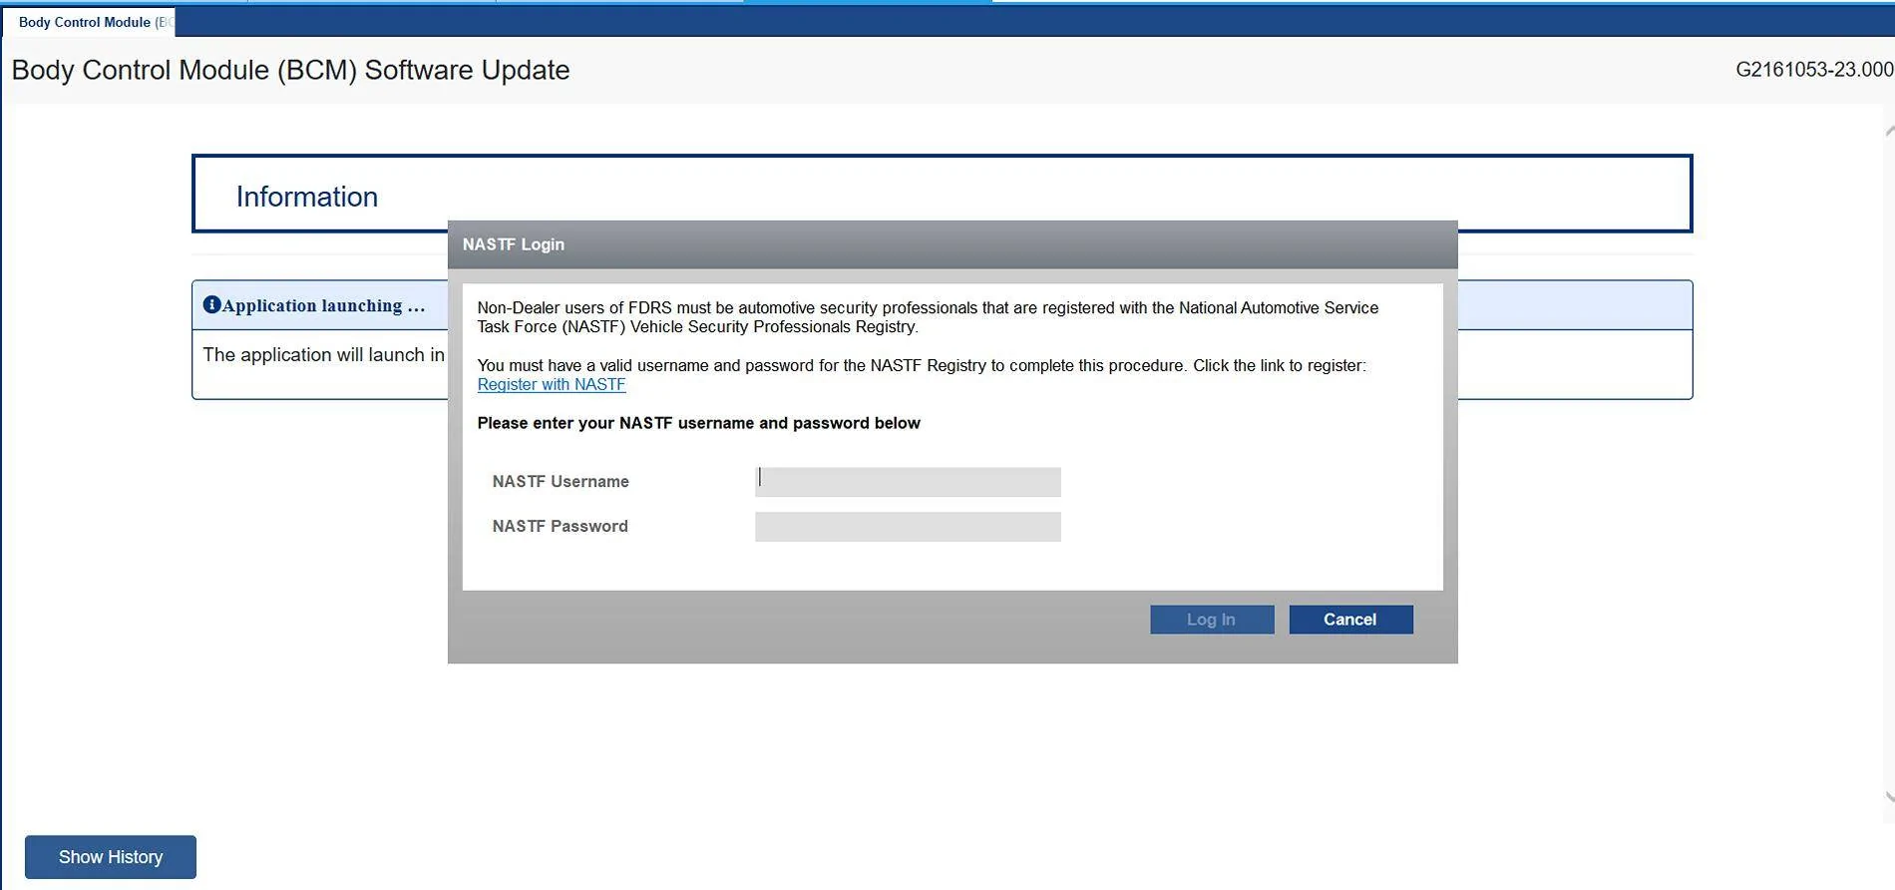Click into the NASTF Password field
Screen dimensions: 1895x890
click(x=907, y=527)
